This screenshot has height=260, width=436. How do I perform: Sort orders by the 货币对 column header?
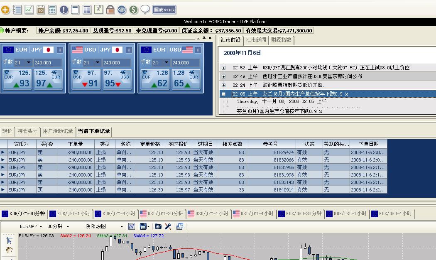(22, 144)
